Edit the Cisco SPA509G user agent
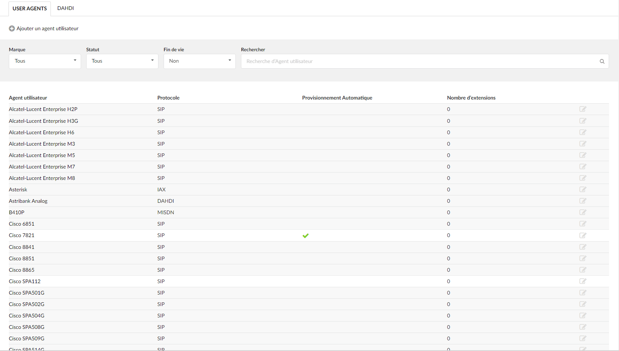619x351 pixels. click(583, 338)
